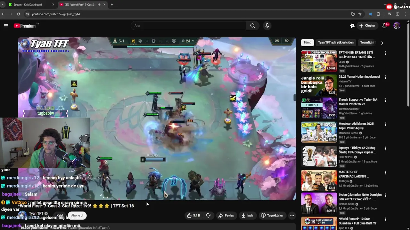Screen dimensions: 410x230
Task: Mute the YouTube tab via speaker icon
Action: tap(99, 4)
